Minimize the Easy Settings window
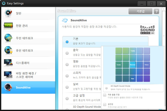This screenshot has height=111, width=167. [142, 4]
